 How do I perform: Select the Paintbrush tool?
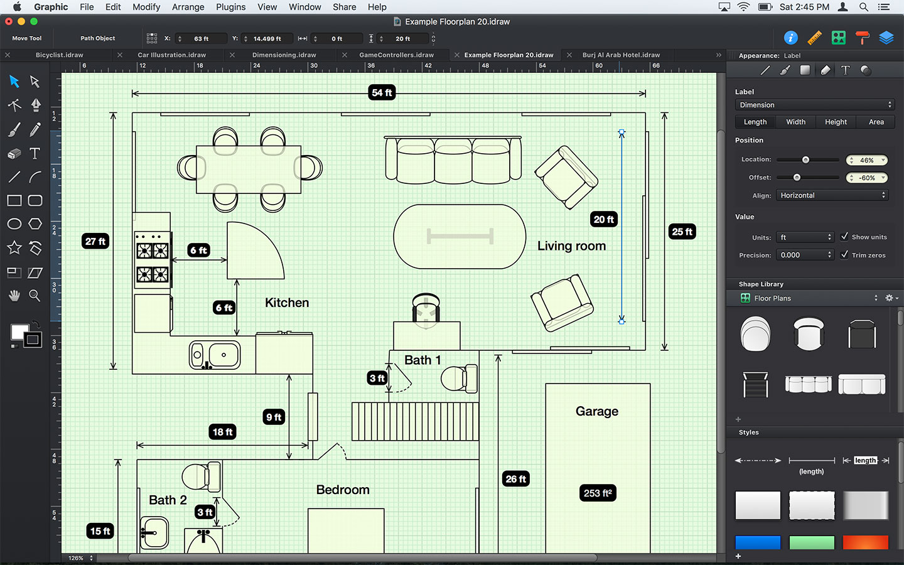(x=14, y=130)
